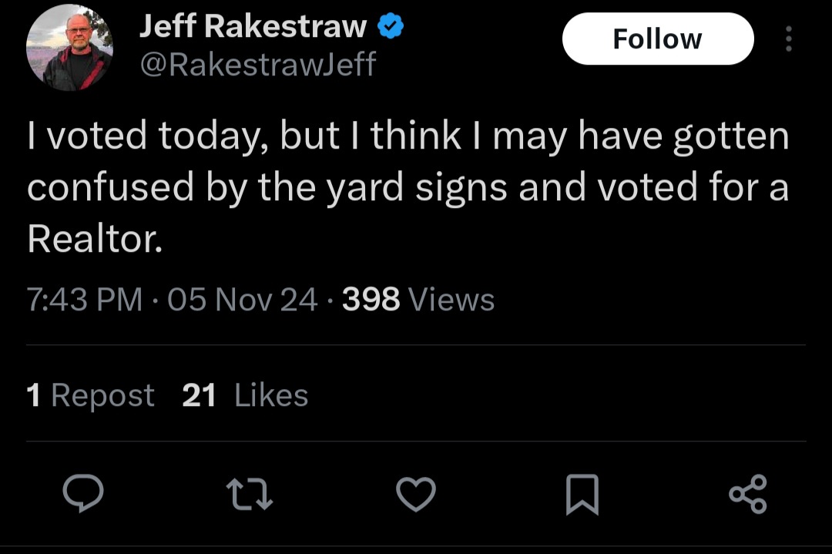Repost the tweet using the arrows icon

tap(249, 495)
